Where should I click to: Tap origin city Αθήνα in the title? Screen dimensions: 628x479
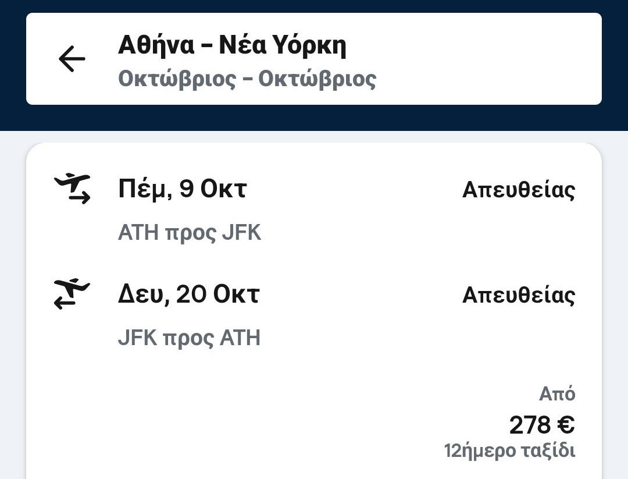[156, 45]
